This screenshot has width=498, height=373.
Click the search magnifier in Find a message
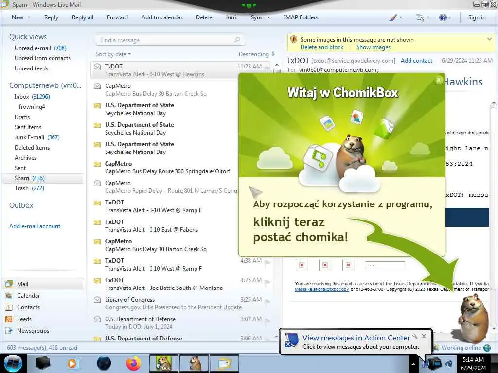click(x=237, y=40)
